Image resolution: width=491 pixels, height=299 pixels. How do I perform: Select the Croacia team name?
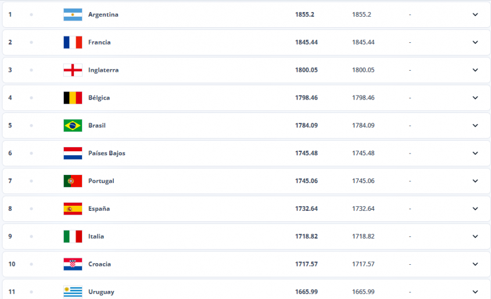[x=99, y=264]
